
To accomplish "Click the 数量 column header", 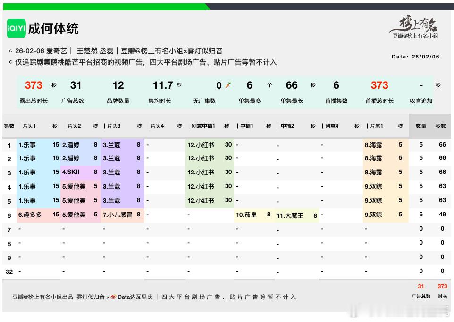I will pos(421,126).
